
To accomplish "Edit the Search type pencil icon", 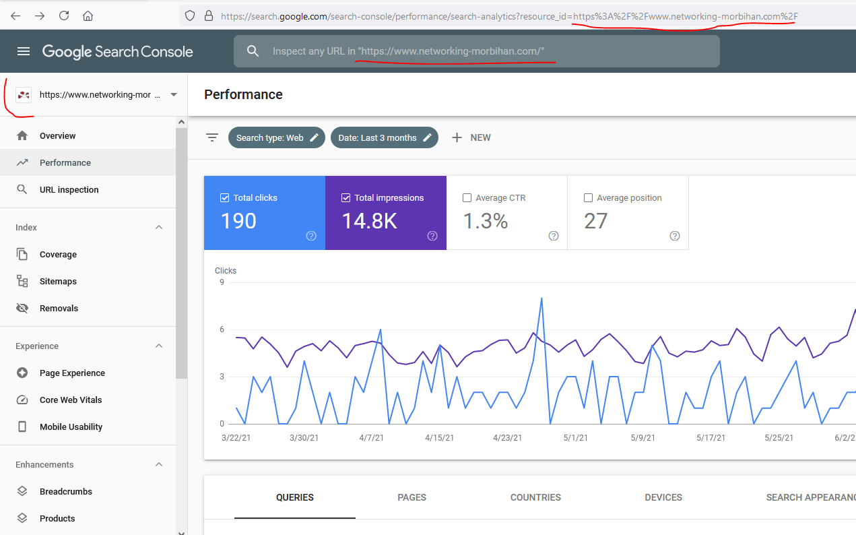I will [x=314, y=137].
